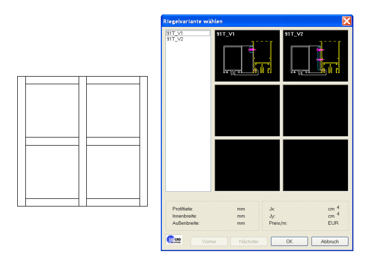
Task: Close the Riegelvariante wählen dialog
Action: coord(347,21)
